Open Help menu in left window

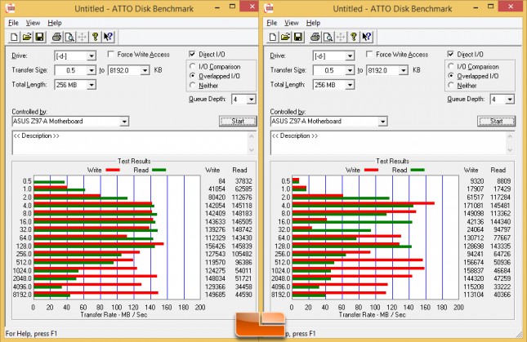click(55, 23)
